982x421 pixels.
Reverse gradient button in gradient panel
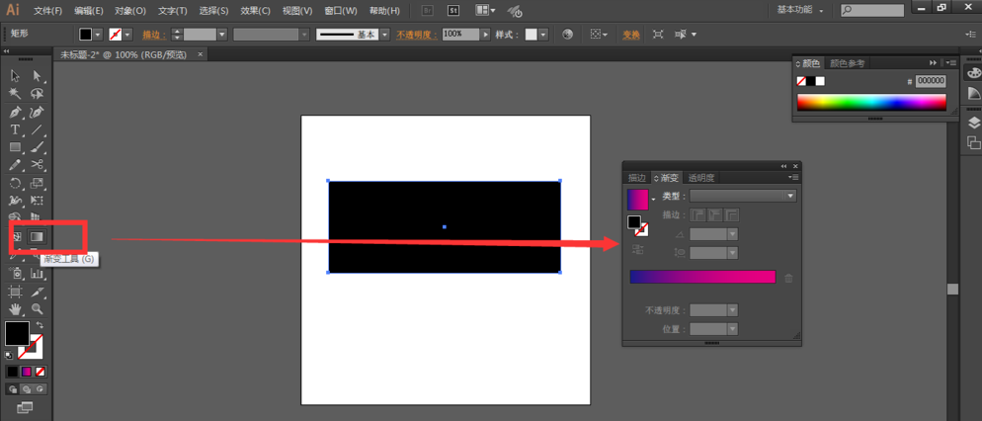[637, 250]
